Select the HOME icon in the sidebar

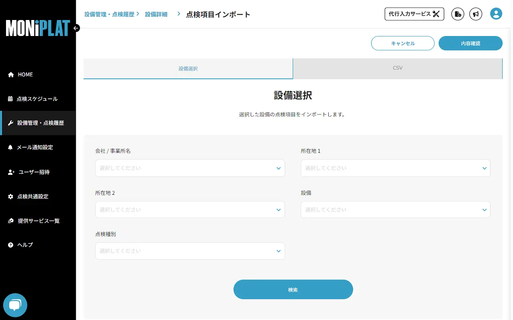(10, 74)
